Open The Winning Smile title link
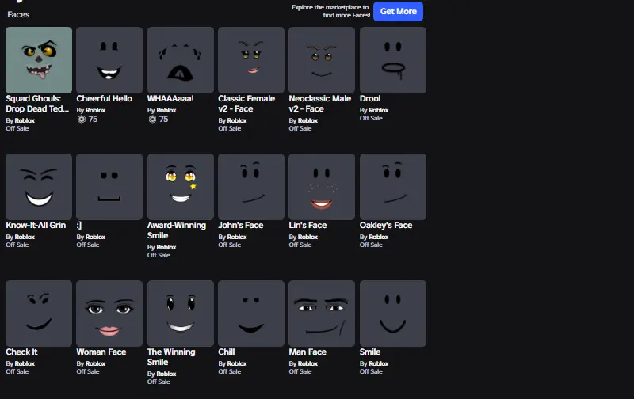The width and height of the screenshot is (634, 399). tap(171, 357)
